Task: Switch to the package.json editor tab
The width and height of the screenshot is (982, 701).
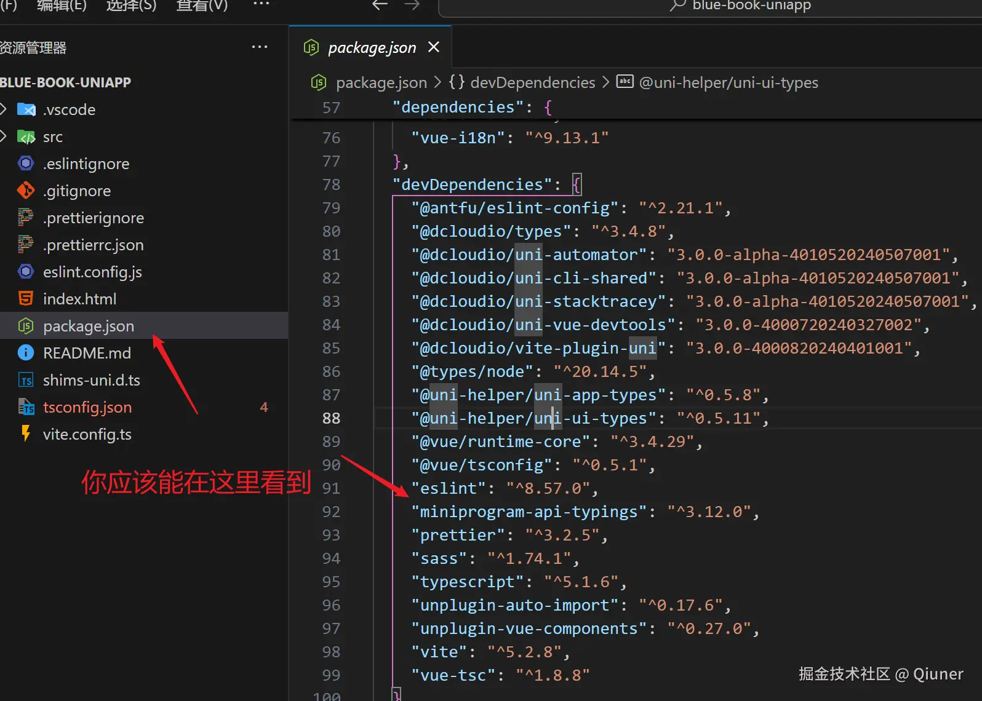Action: coord(372,47)
